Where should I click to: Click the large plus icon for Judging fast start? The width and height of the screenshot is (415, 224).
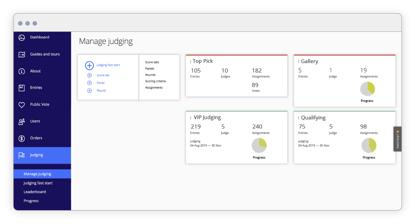pos(89,65)
